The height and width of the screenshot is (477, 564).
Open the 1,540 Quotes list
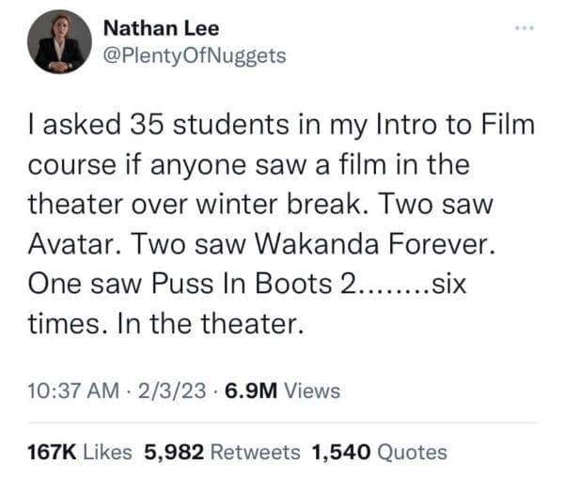(380, 452)
